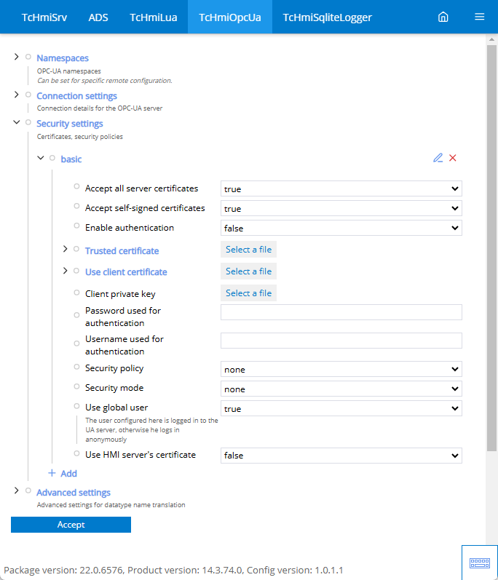This screenshot has height=580, width=498.
Task: Click the scrollbar up arrow
Action: coord(491,39)
